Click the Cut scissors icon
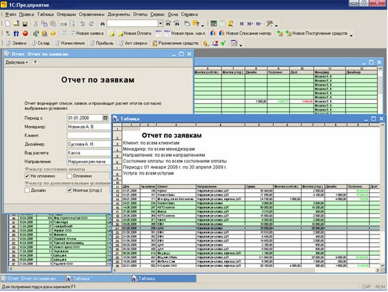The image size is (388, 292). (x=36, y=24)
